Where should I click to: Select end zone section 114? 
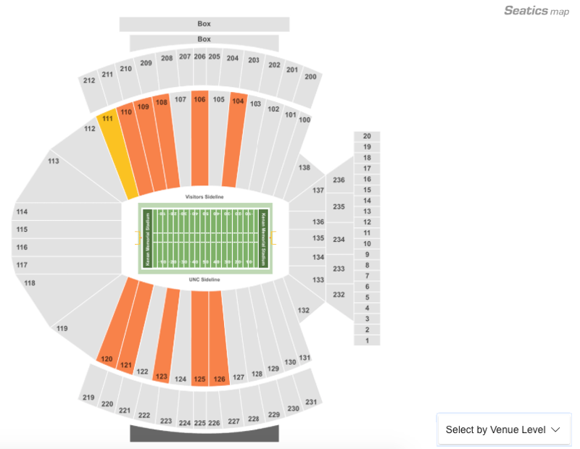click(x=67, y=211)
